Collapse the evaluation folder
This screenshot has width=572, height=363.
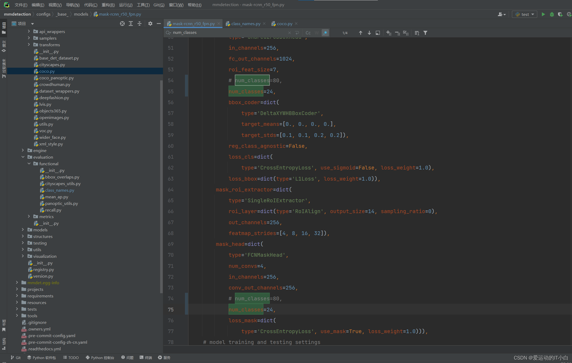click(23, 157)
